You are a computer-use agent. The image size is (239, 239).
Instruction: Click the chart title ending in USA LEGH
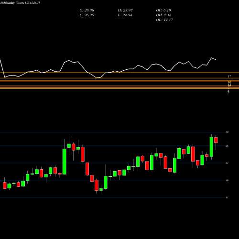click(x=20, y=3)
